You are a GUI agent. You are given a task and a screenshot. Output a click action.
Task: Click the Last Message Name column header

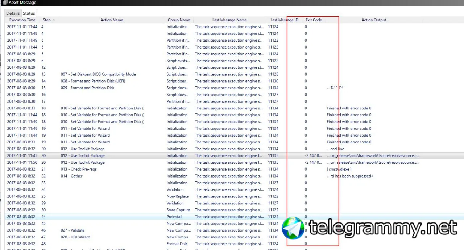pyautogui.click(x=230, y=20)
